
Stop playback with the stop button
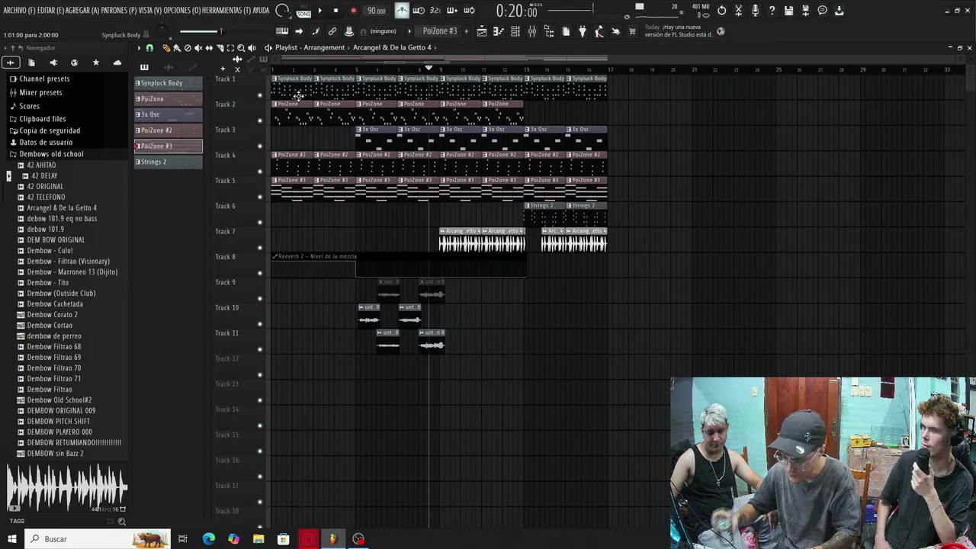point(335,11)
